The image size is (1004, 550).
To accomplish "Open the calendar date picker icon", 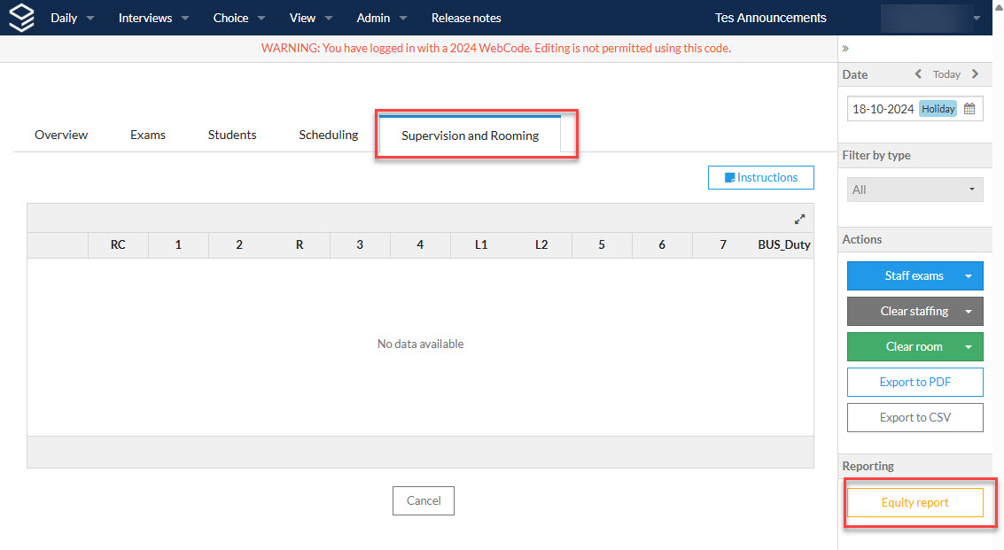I will click(x=969, y=109).
